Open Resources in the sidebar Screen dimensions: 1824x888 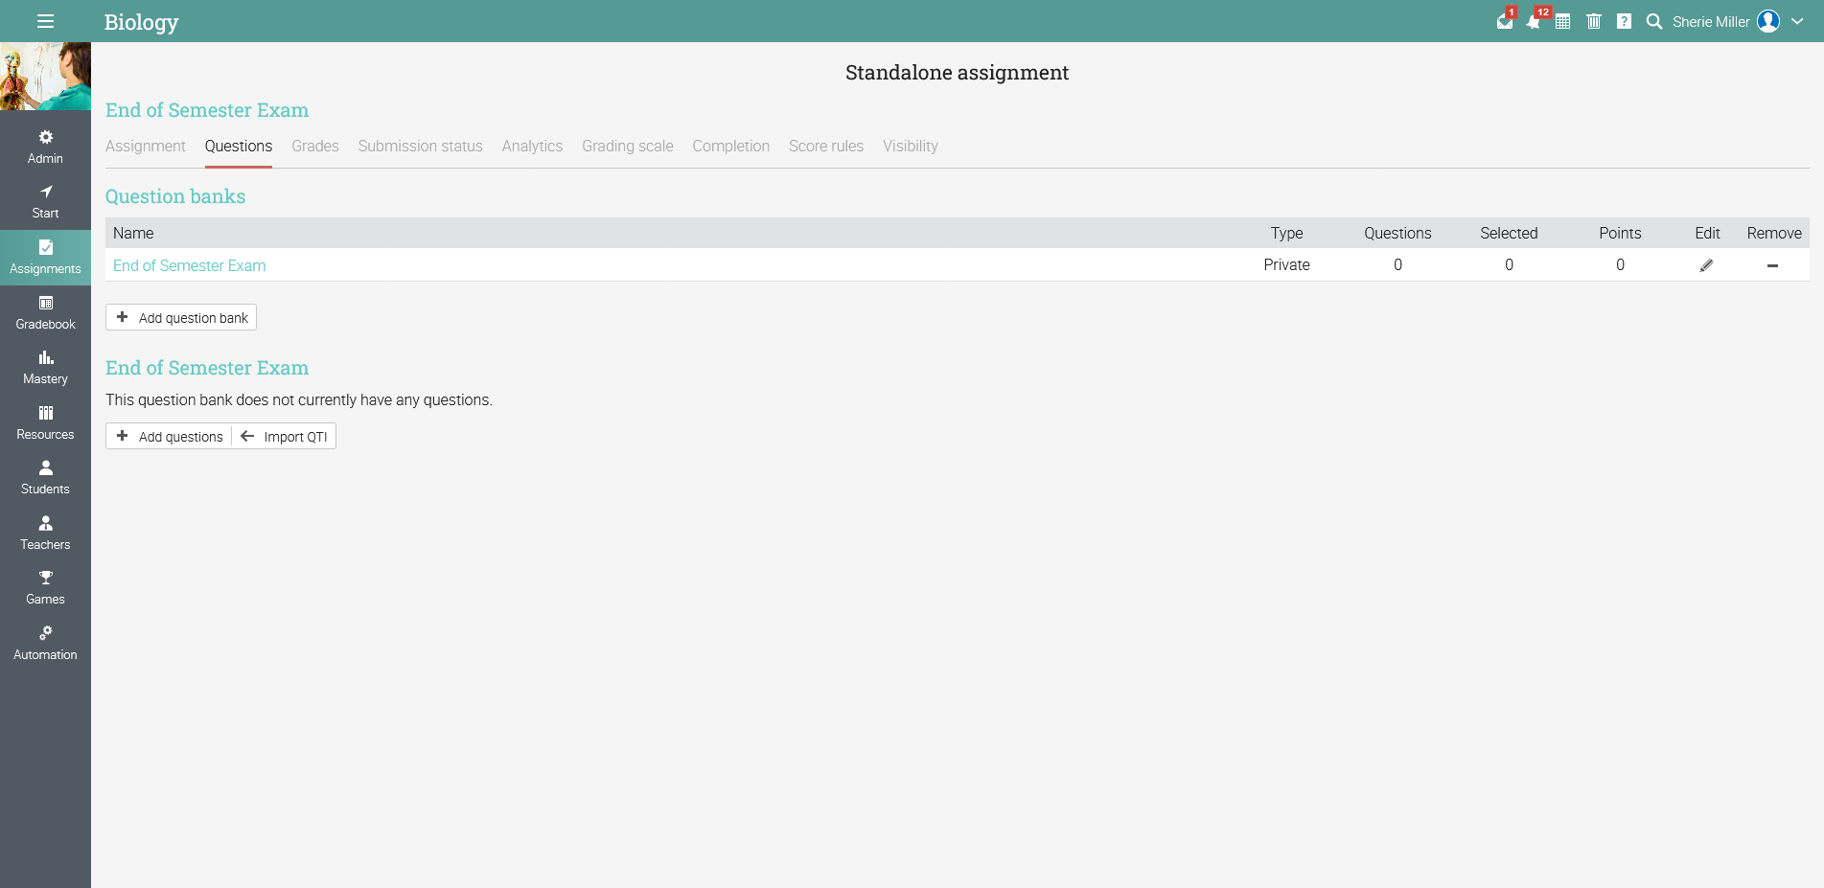point(45,423)
